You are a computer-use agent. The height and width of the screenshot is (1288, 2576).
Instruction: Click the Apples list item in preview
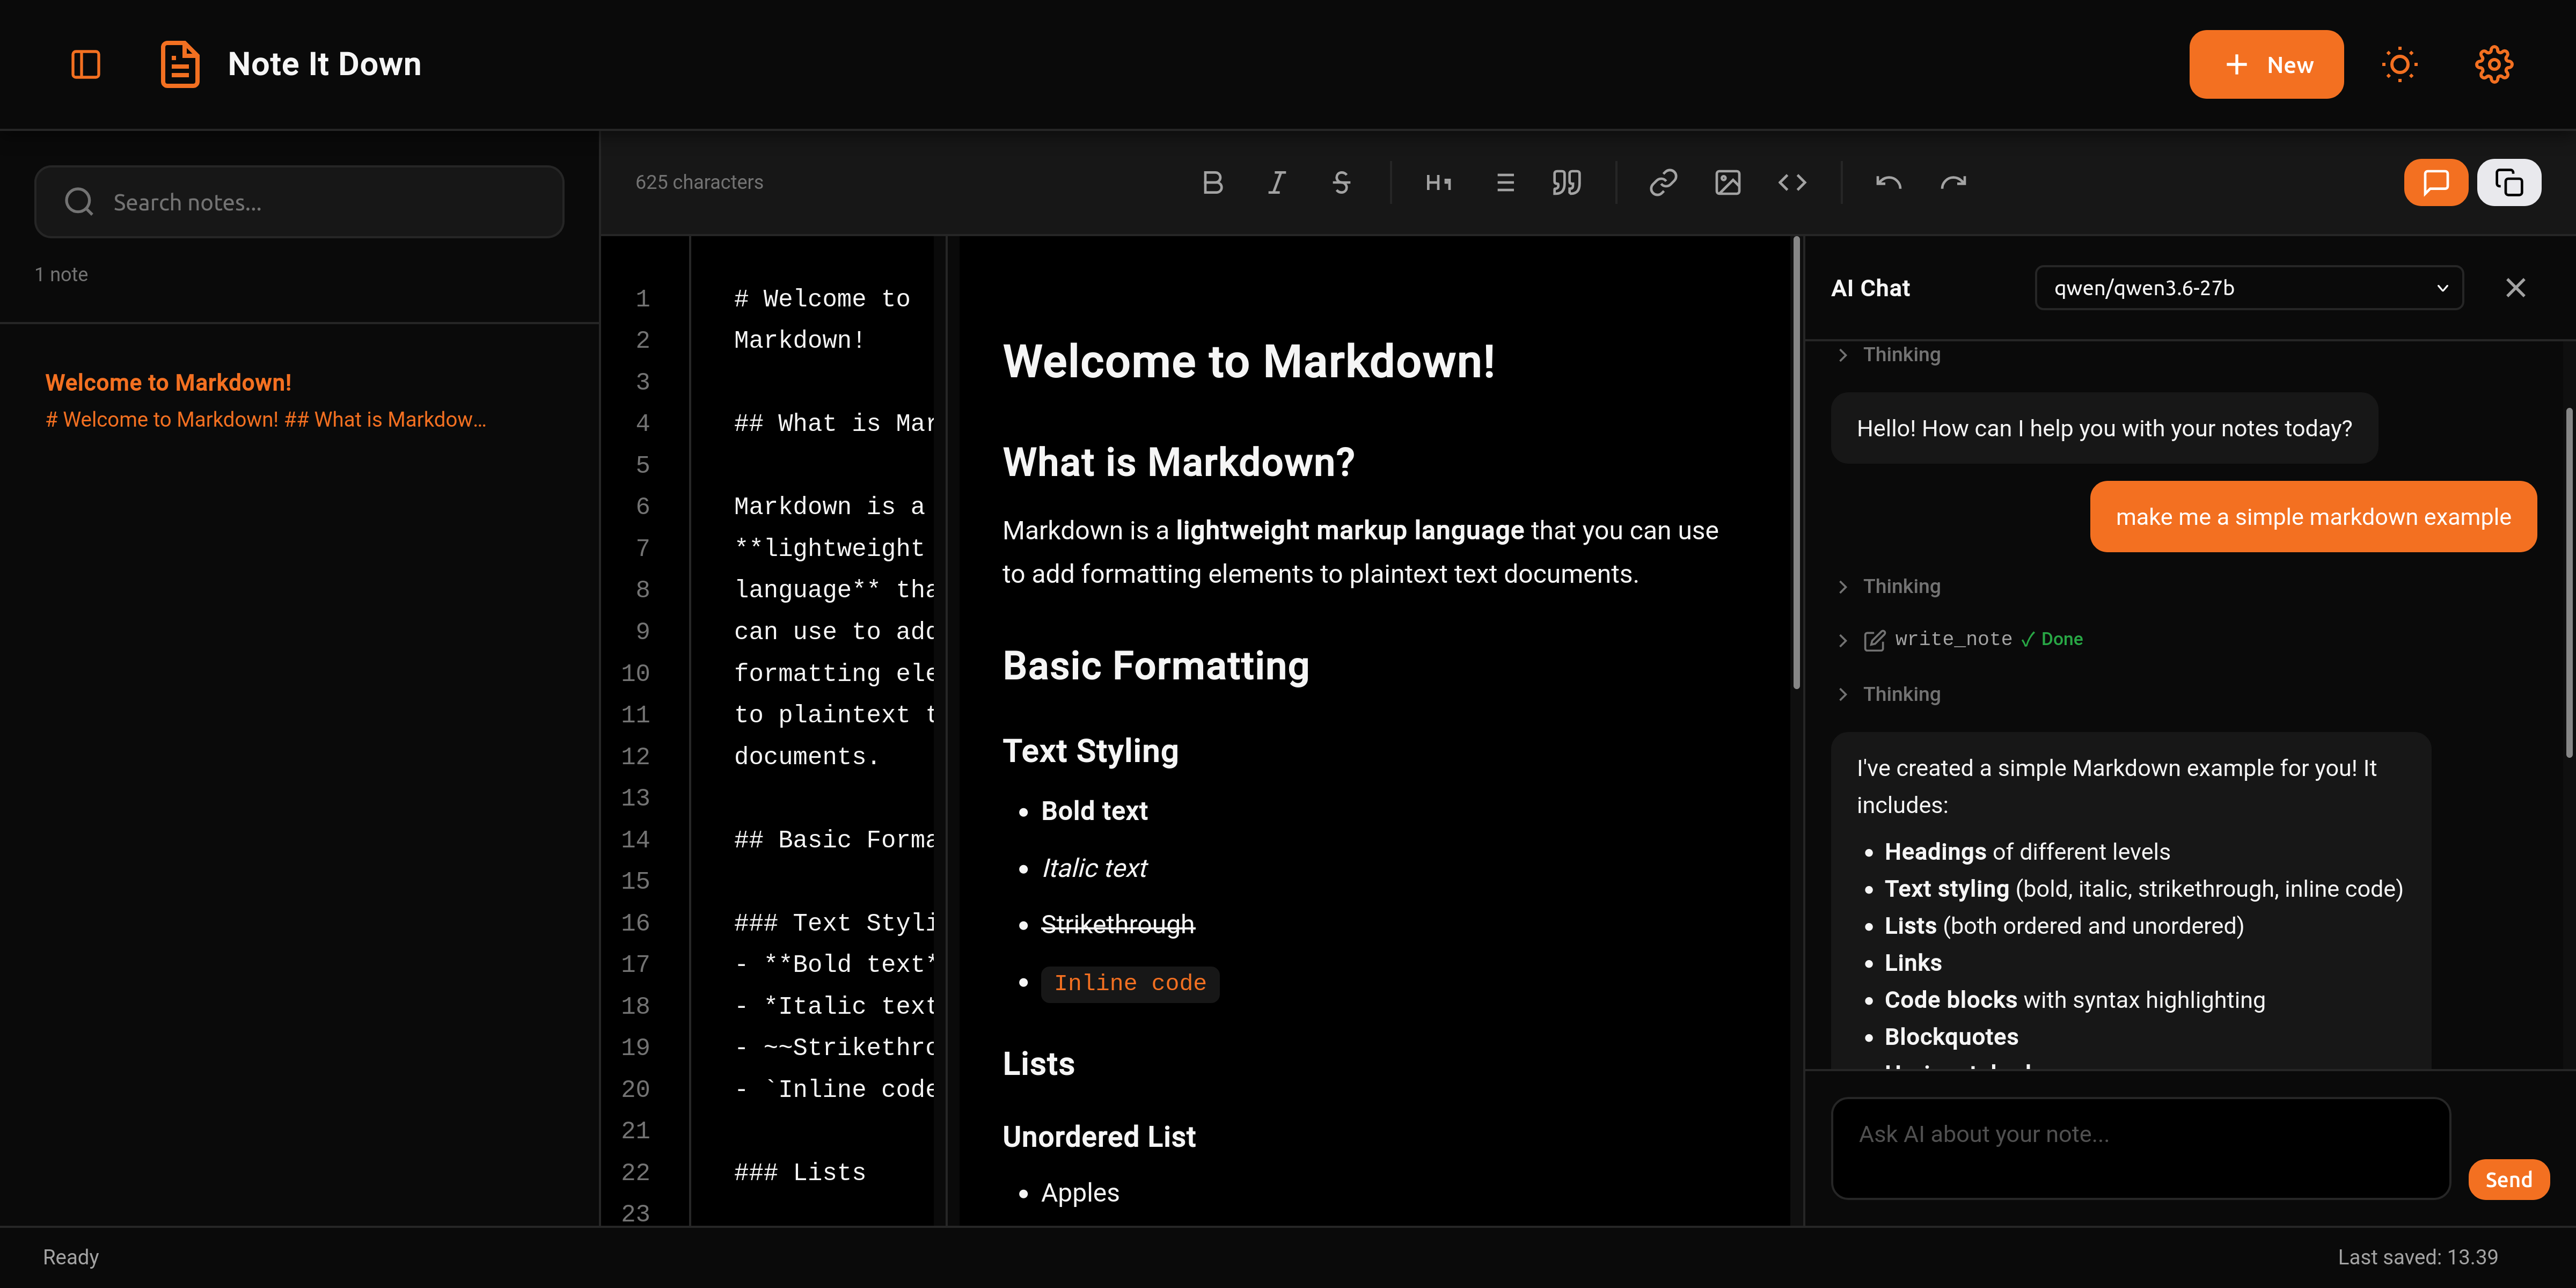[1080, 1193]
